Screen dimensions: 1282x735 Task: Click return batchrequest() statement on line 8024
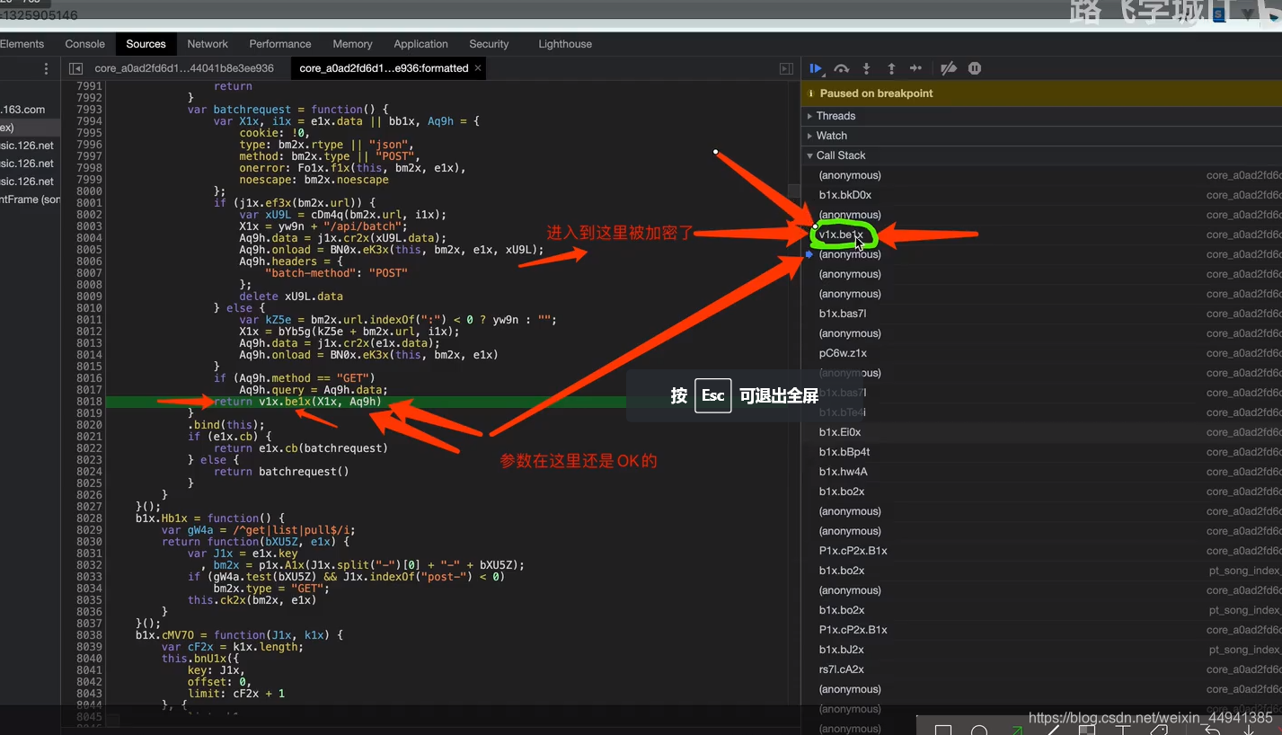281,472
